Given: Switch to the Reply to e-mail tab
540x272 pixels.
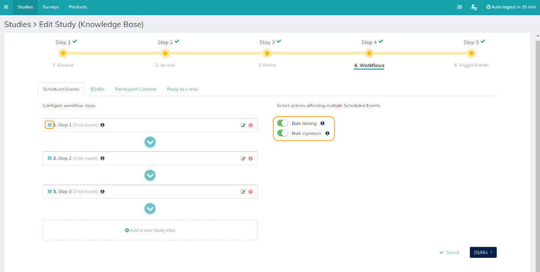Looking at the screenshot, I should click(x=182, y=89).
